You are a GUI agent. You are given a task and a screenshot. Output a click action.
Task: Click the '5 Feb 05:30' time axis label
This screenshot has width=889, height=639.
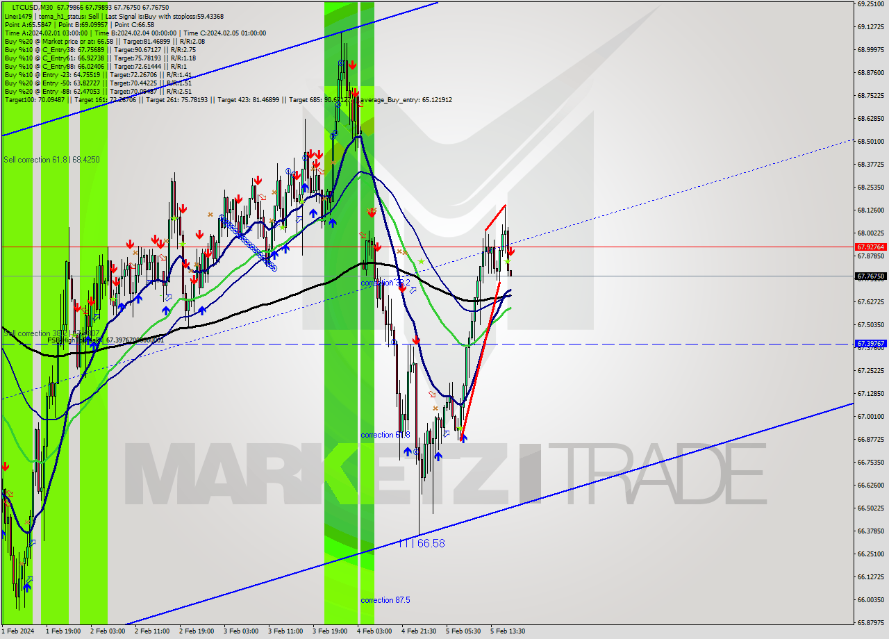tap(463, 631)
